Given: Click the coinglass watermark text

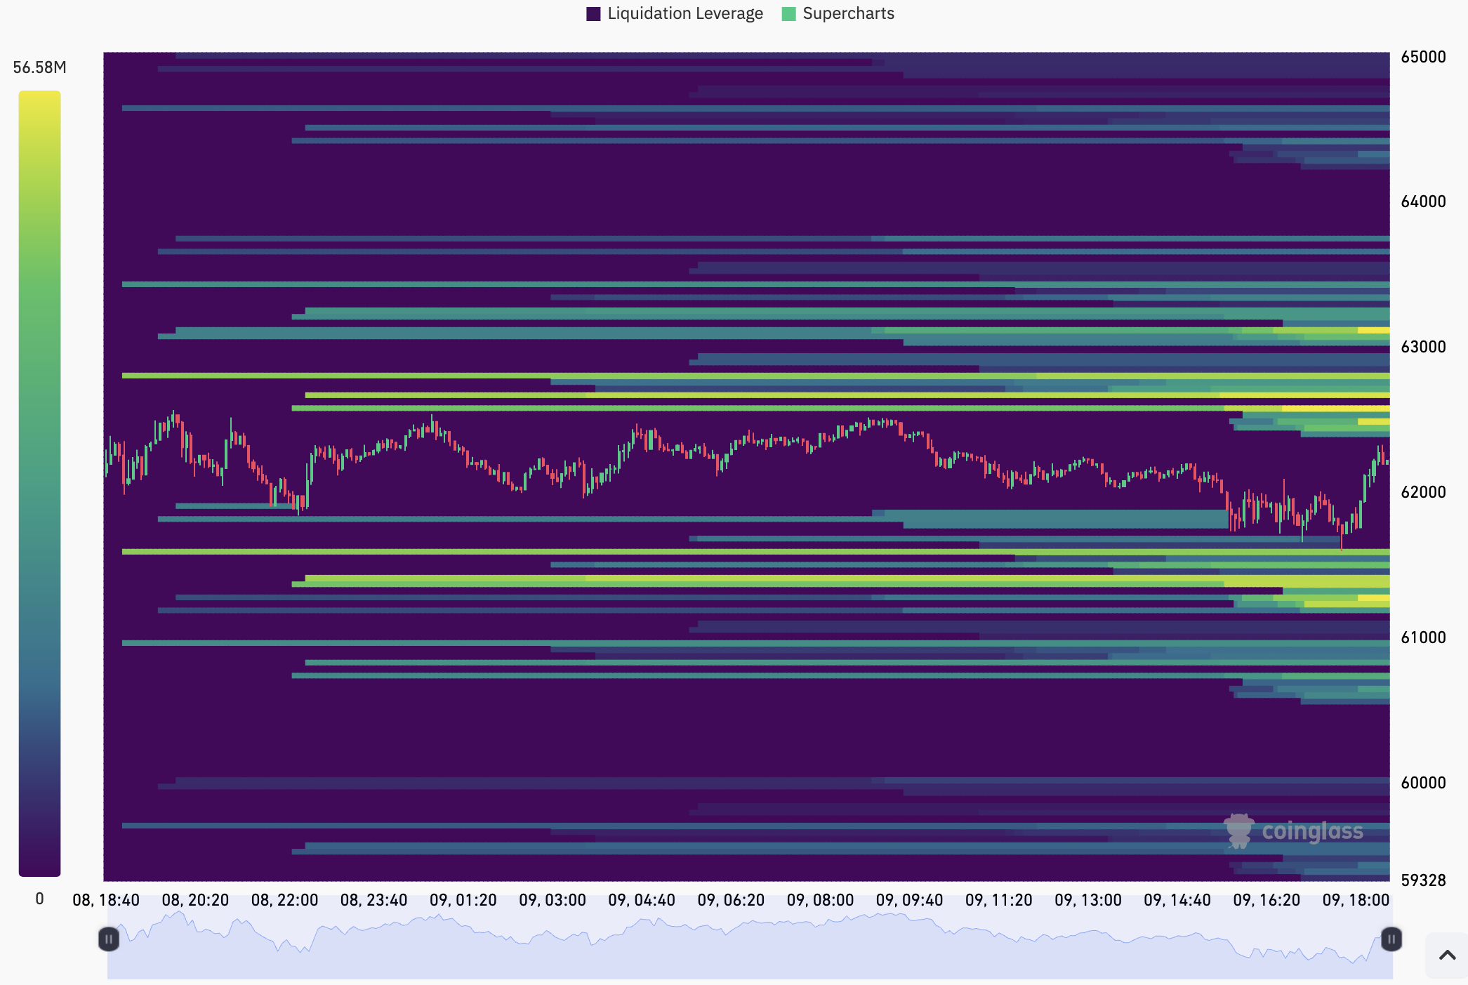Looking at the screenshot, I should click(1311, 831).
